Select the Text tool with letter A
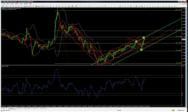The width and height of the screenshot is (188, 112). tap(125, 6)
